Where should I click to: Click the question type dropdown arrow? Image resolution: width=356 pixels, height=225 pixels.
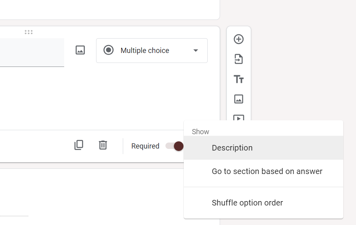(196, 51)
